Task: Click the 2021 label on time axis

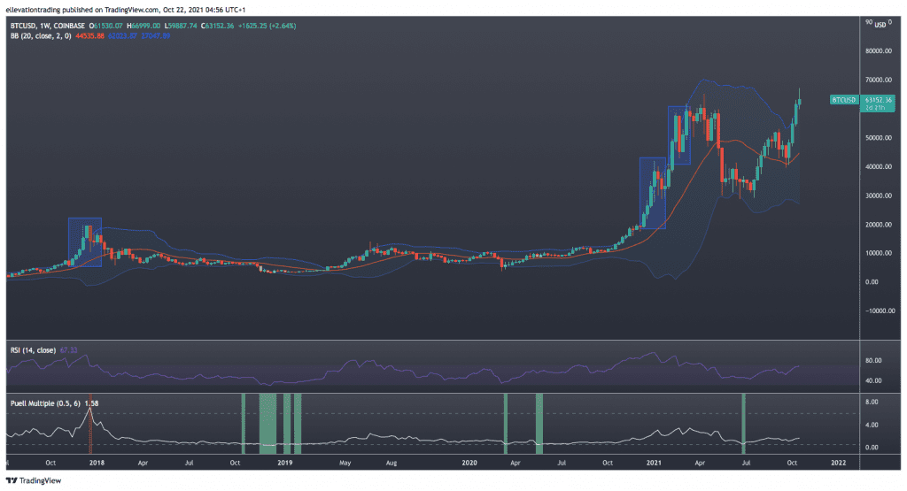Action: coord(655,463)
